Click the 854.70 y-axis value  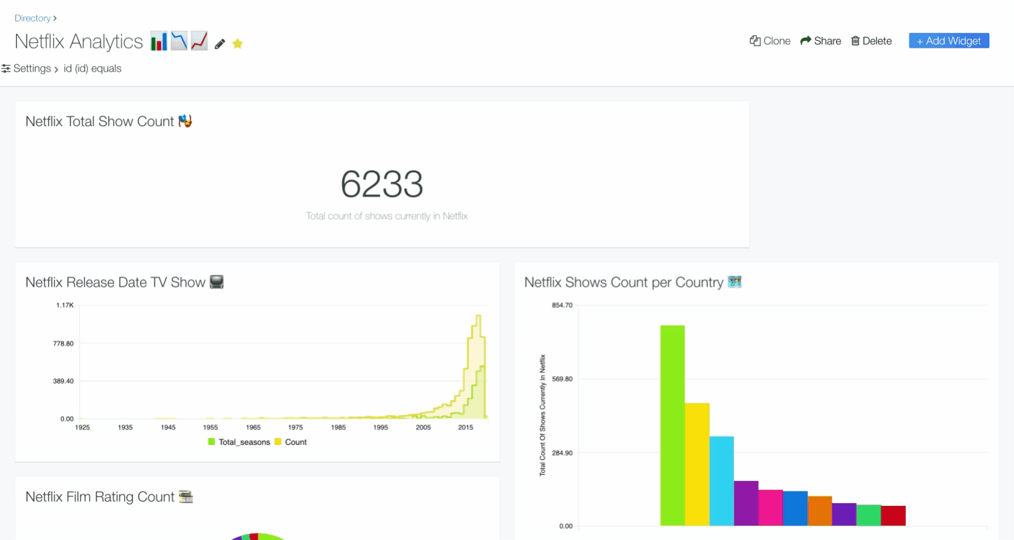561,305
